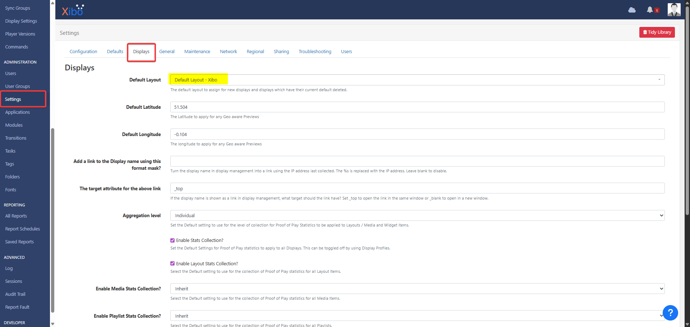Click the Tidy Library trash button
The width and height of the screenshot is (690, 327).
click(657, 32)
